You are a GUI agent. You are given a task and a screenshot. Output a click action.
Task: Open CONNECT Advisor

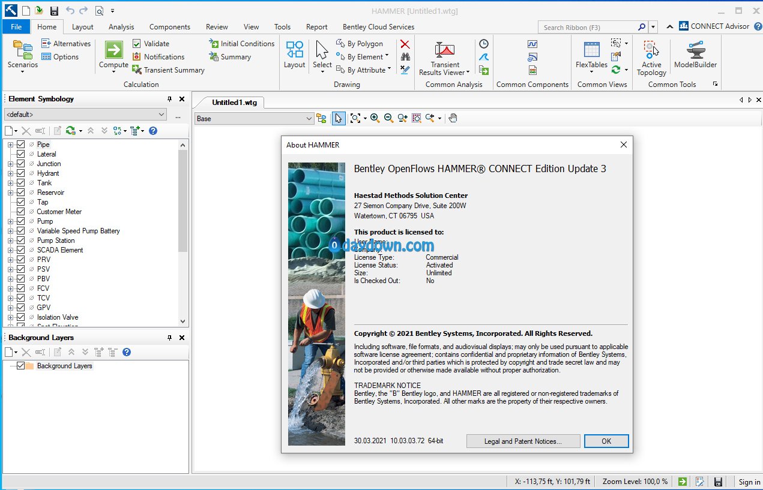click(714, 26)
